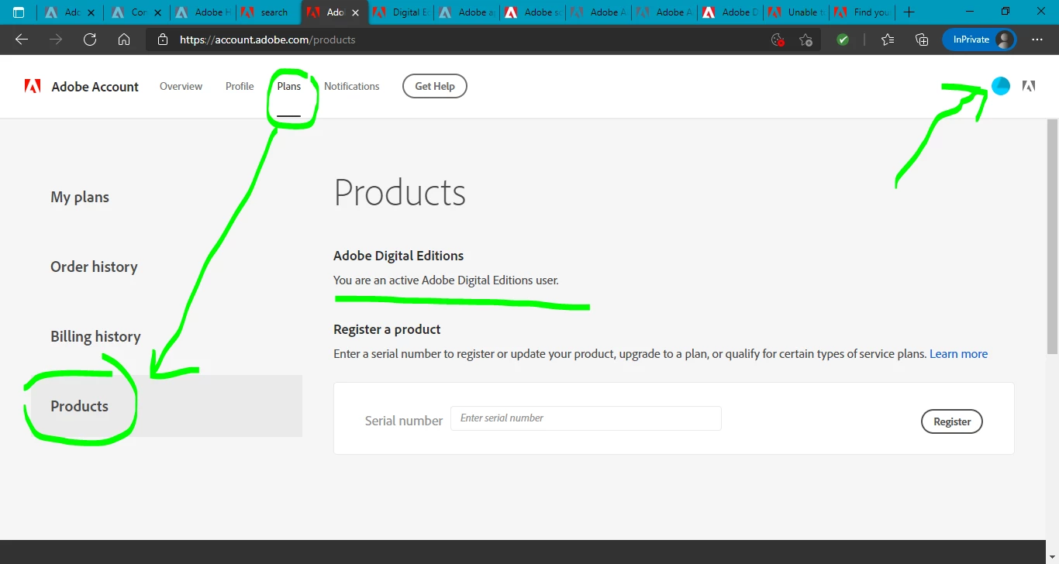Open the blue profile avatar menu
Screen dimensions: 1059x564
click(1001, 86)
